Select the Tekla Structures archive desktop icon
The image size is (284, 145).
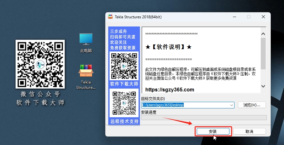click(x=86, y=77)
